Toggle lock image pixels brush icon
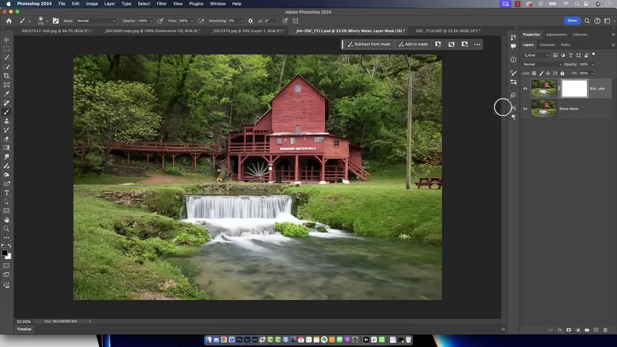Viewport: 617px width, 347px height. (x=541, y=73)
